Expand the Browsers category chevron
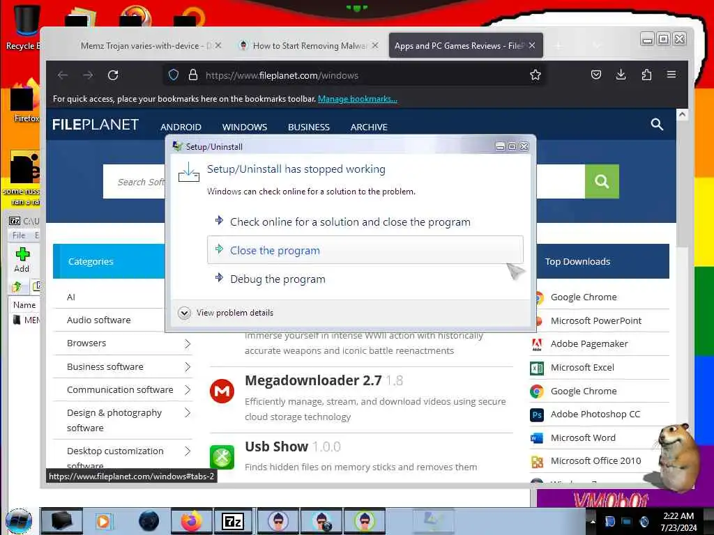The width and height of the screenshot is (714, 535). pyautogui.click(x=188, y=343)
